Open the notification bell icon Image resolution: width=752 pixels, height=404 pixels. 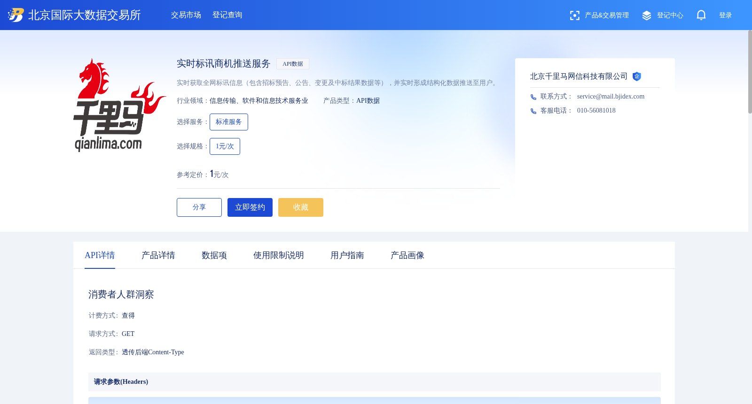(701, 15)
